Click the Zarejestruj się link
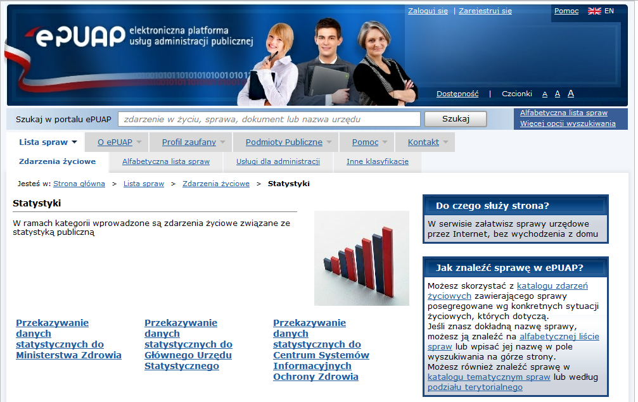 [485, 11]
